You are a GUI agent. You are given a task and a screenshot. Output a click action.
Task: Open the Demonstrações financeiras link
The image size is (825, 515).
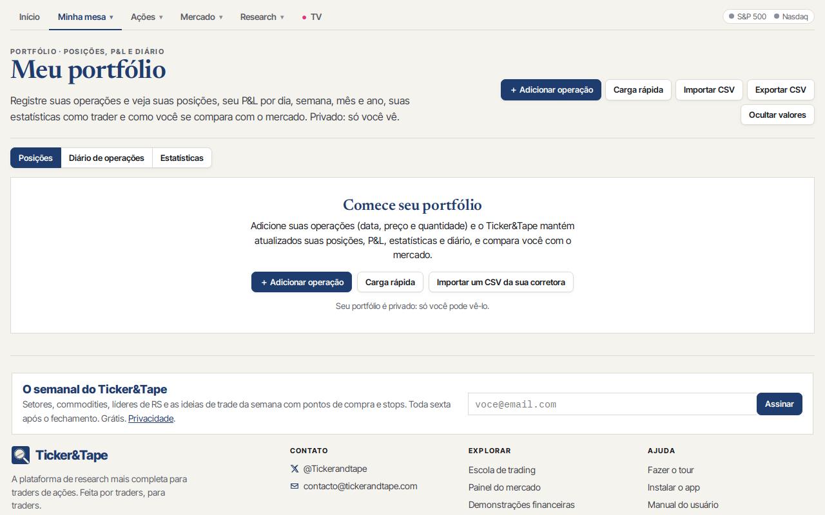coord(521,505)
